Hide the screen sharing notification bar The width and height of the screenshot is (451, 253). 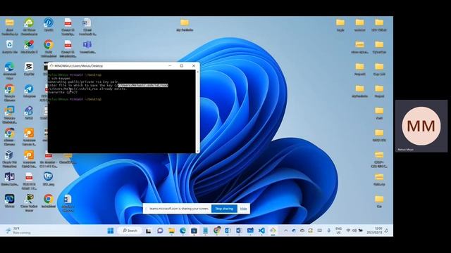[243, 209]
